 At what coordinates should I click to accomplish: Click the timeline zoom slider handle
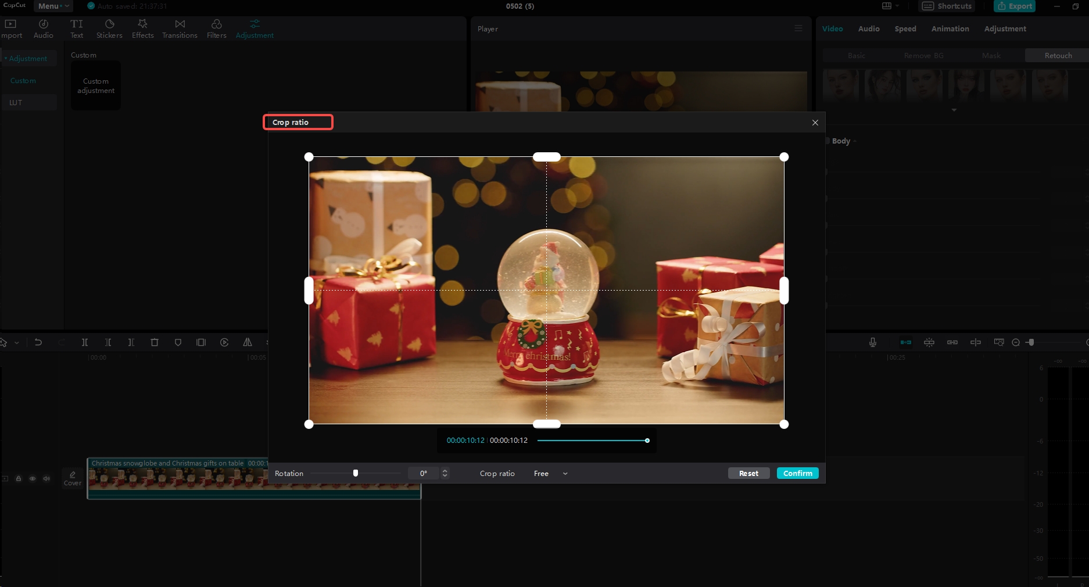1031,342
